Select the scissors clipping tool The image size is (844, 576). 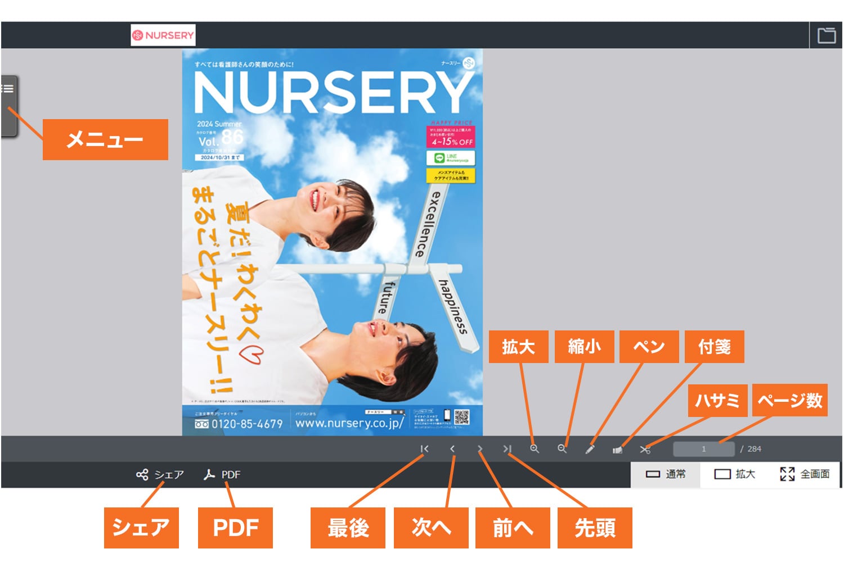coord(645,449)
